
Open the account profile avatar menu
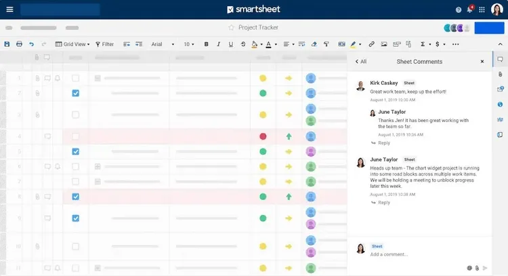(x=497, y=9)
